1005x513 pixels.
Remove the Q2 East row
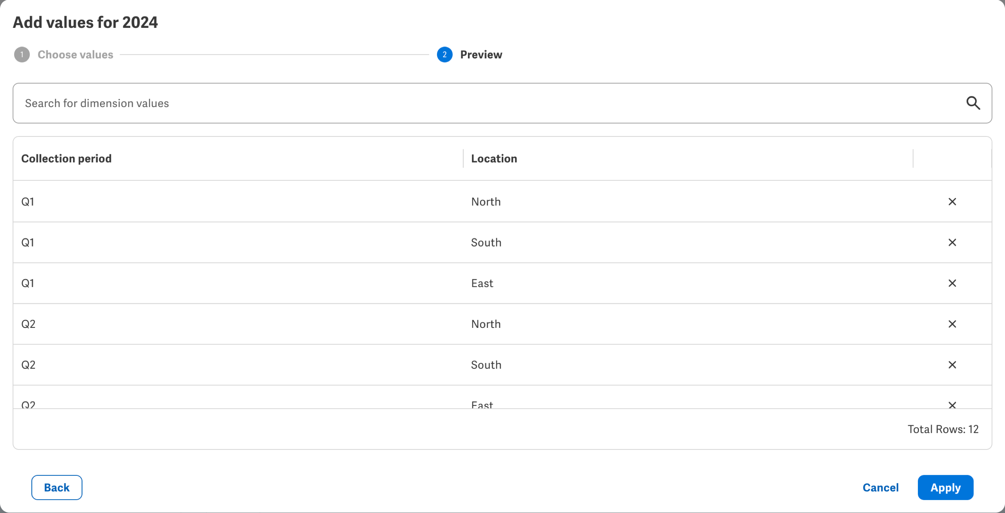click(x=952, y=405)
